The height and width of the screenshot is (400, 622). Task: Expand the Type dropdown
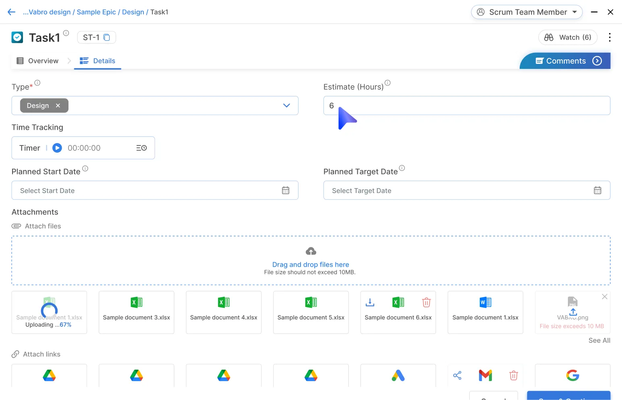tap(286, 106)
